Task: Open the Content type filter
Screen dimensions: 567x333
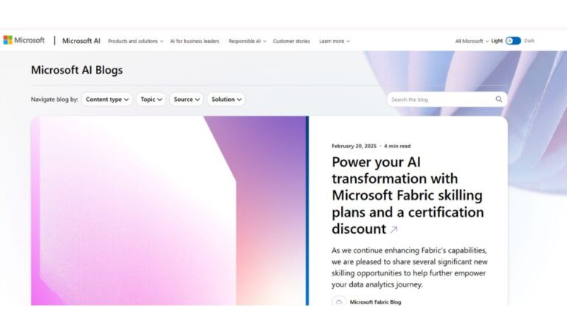Action: point(107,99)
